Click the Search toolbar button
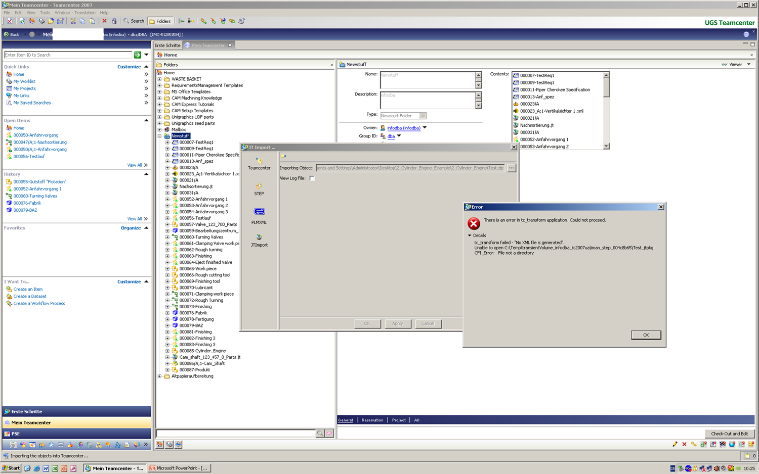The height and width of the screenshot is (474, 759). 134,21
